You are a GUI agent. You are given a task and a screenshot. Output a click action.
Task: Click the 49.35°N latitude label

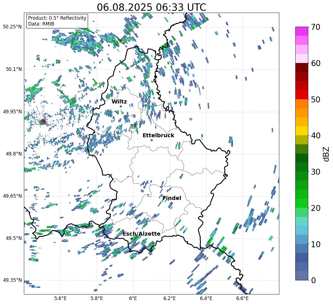tap(12, 280)
